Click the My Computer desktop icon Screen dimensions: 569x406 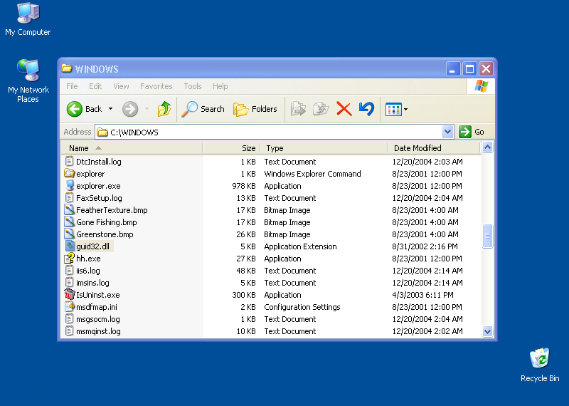(x=28, y=14)
